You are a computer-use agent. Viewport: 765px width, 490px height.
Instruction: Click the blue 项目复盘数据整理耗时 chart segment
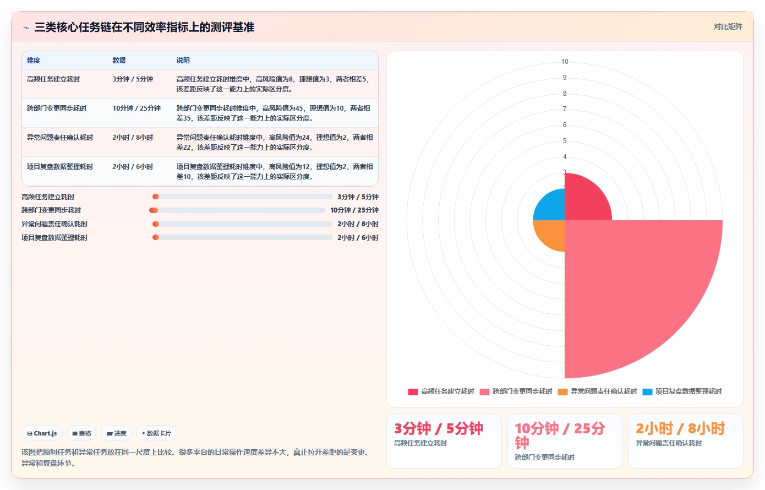[553, 208]
